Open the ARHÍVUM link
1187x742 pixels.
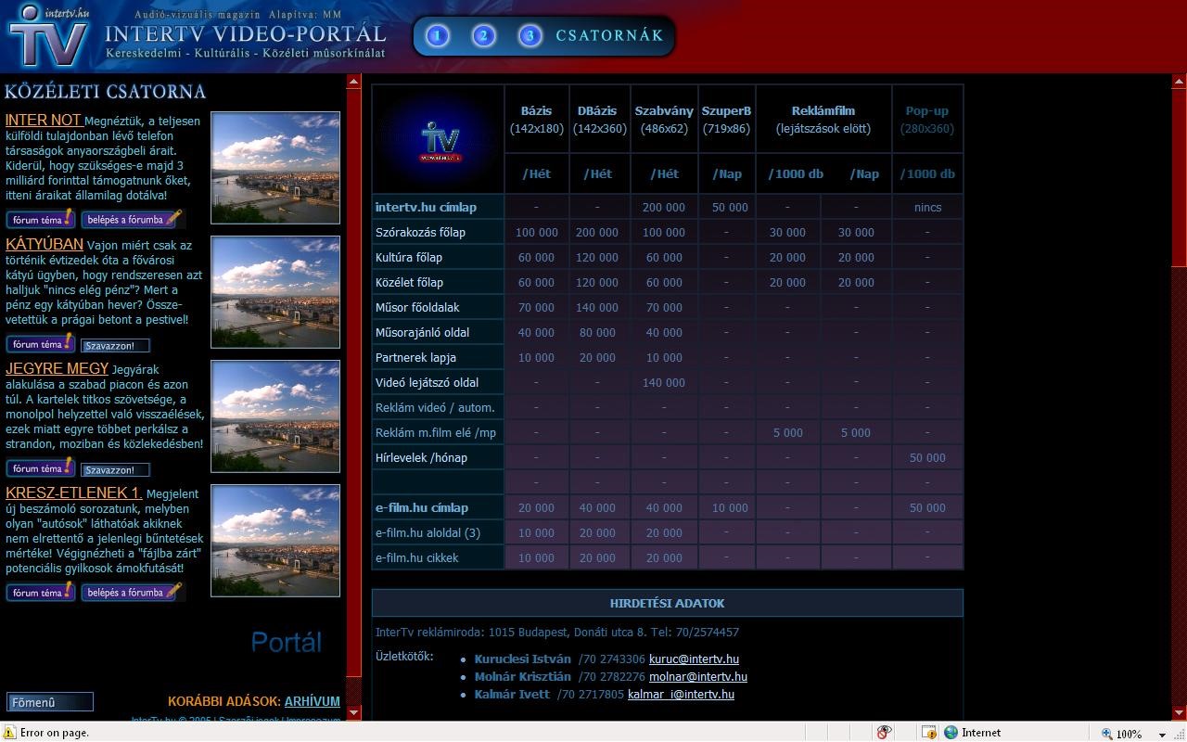[x=312, y=701]
